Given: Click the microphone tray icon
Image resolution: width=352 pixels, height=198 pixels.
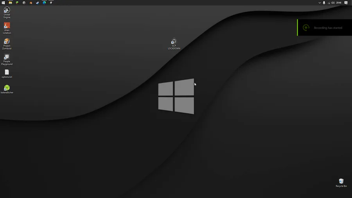Looking at the screenshot, I should click(x=324, y=3).
